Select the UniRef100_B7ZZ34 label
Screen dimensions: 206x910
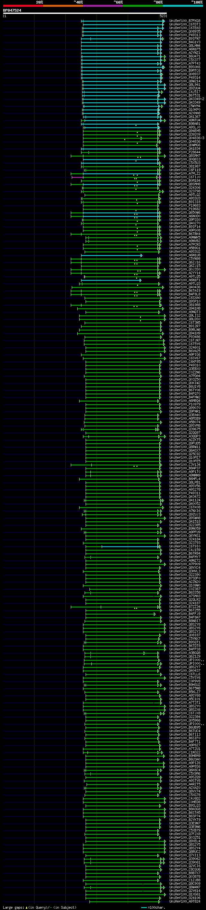pos(185,607)
